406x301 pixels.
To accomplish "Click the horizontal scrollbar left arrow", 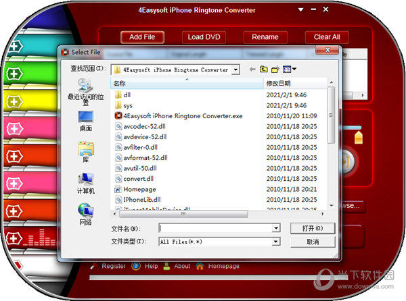I will [x=114, y=214].
